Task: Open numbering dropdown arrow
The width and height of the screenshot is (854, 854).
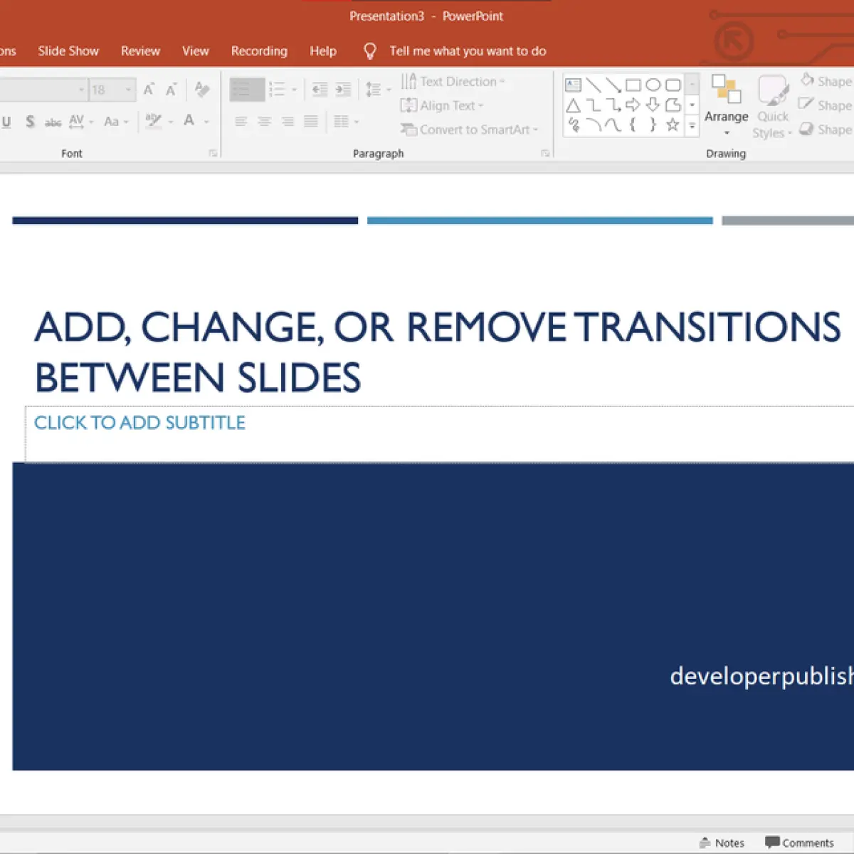Action: point(294,90)
